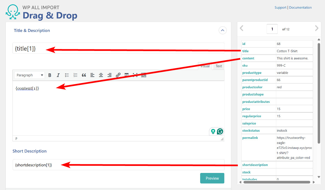325x190 pixels.
Task: Click the 'regularprice' field name
Action: (252, 116)
